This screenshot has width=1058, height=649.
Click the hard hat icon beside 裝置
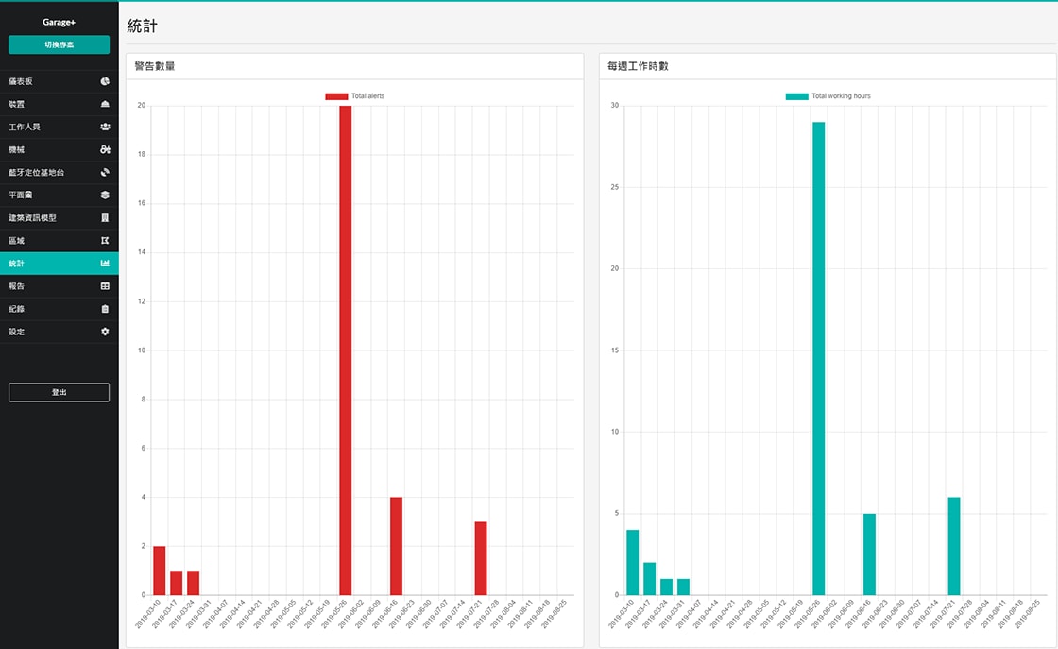(105, 104)
